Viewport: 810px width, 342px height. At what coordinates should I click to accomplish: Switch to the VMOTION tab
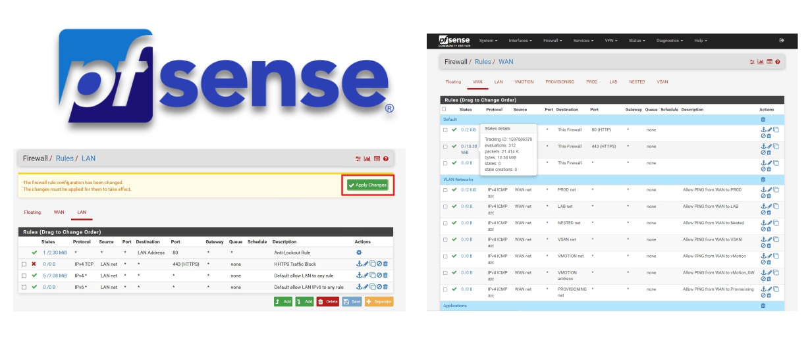[524, 82]
